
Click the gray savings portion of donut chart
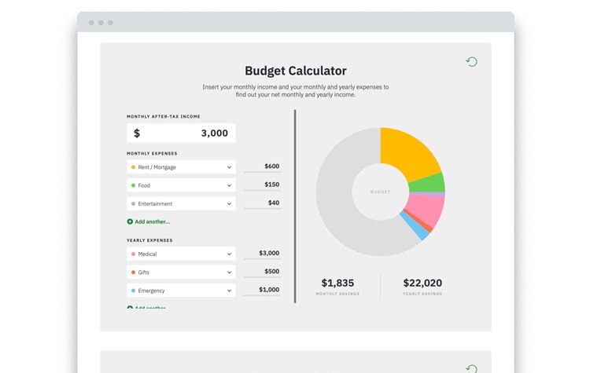point(341,210)
